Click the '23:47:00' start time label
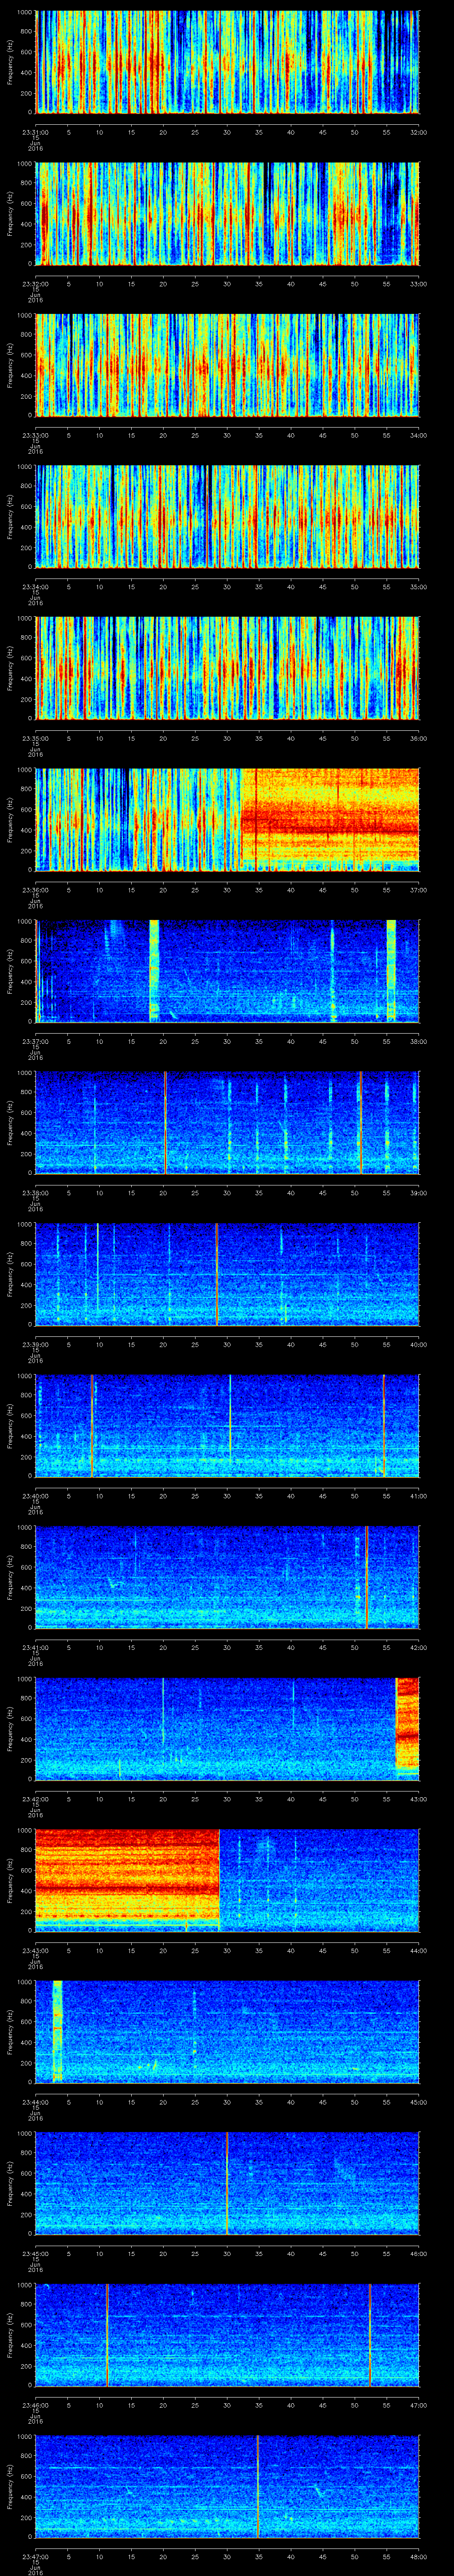Screen dimensions: 454x2576 [x=36, y=2558]
